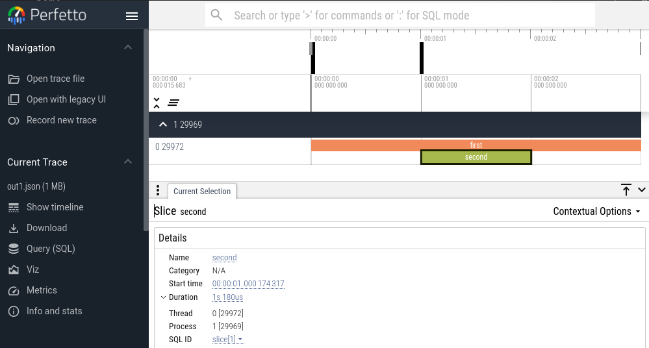The height and width of the screenshot is (348, 649).
Task: Click the collapse all tracks icon
Action: coord(157,103)
